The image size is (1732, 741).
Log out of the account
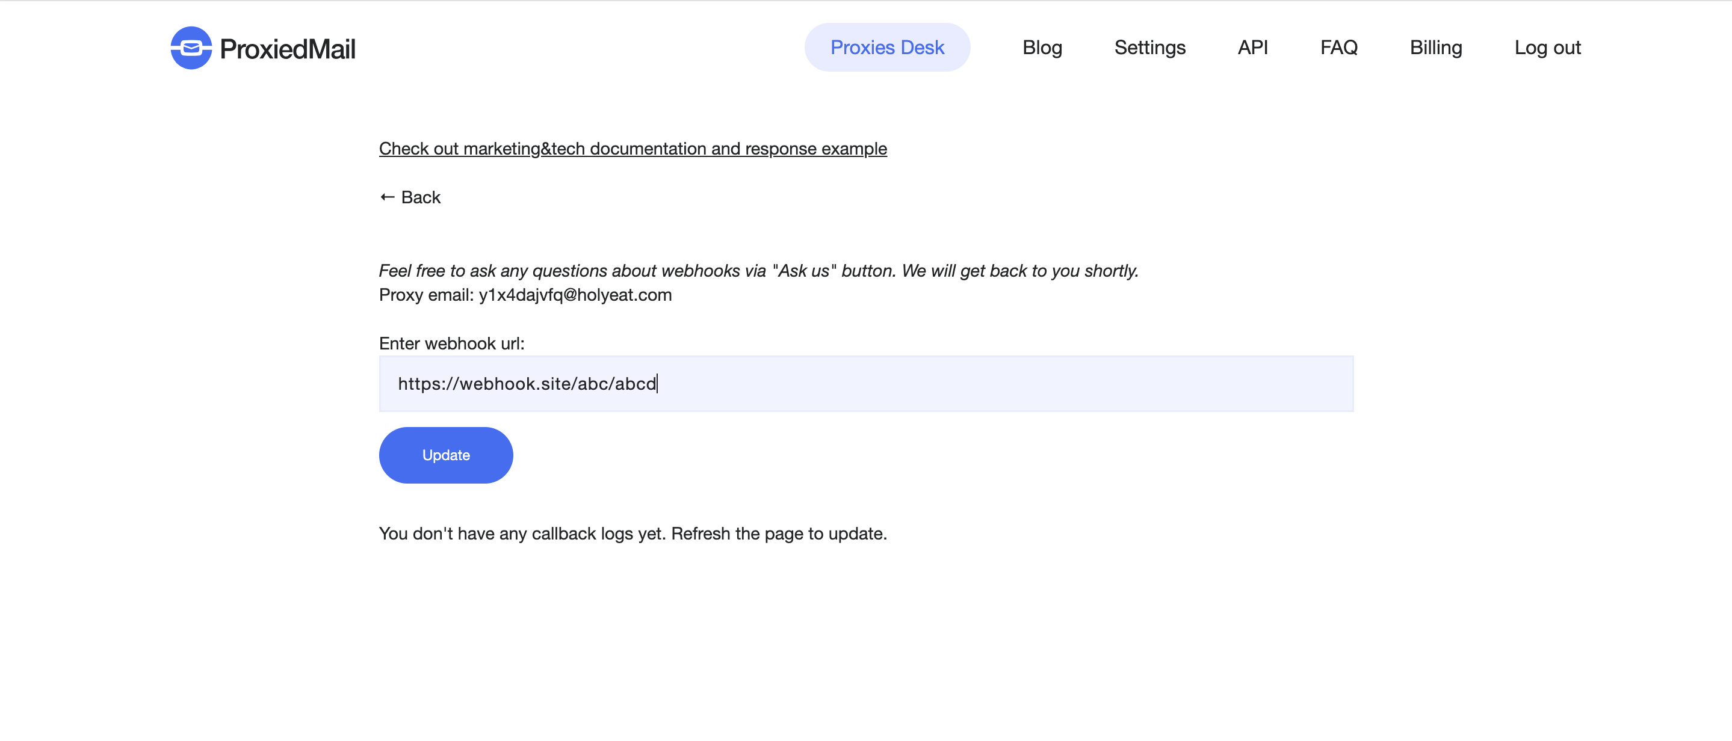1547,48
